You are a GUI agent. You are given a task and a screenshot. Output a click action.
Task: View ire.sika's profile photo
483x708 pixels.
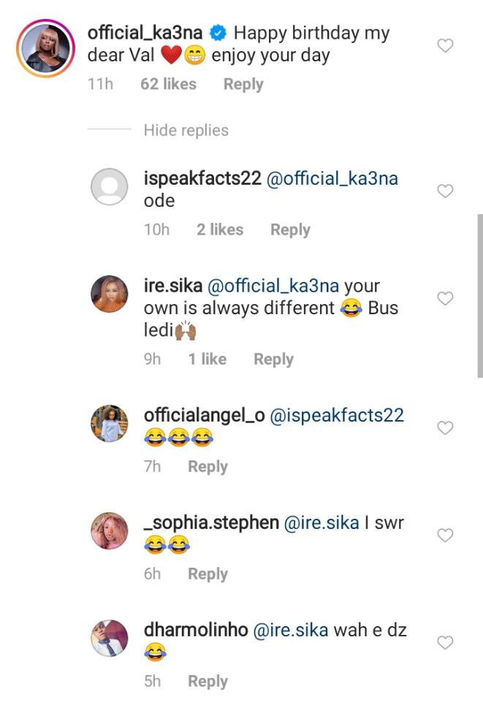coord(110,294)
